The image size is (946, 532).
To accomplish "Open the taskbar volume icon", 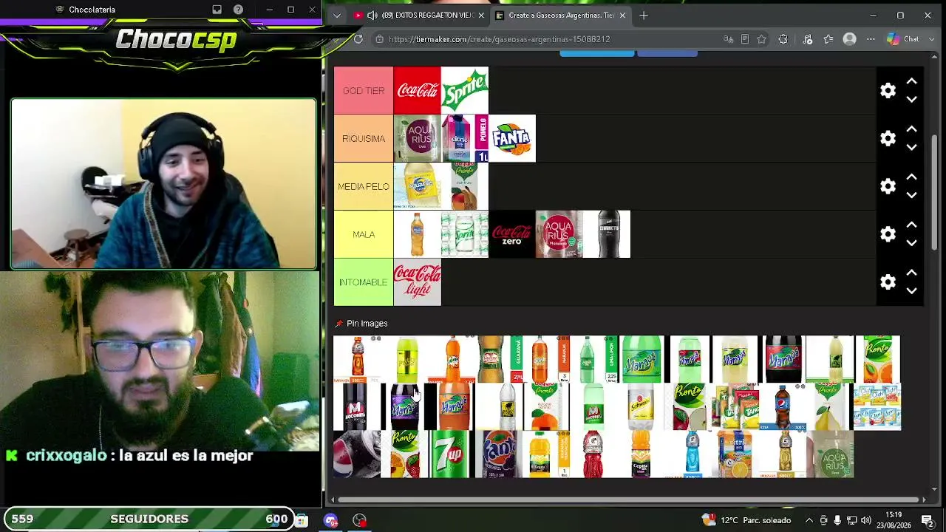I will tap(866, 520).
